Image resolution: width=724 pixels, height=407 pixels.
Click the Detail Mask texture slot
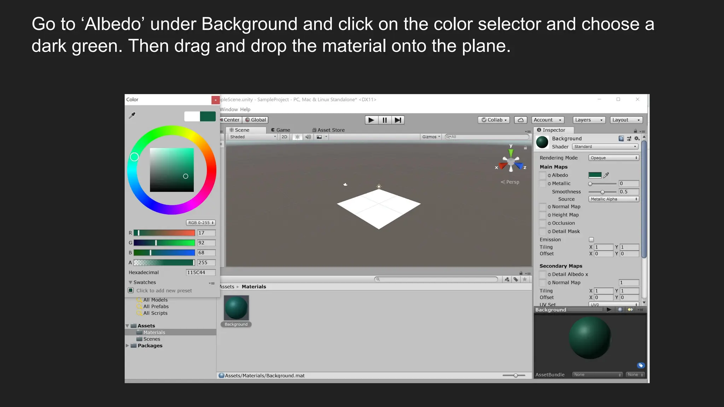(543, 231)
